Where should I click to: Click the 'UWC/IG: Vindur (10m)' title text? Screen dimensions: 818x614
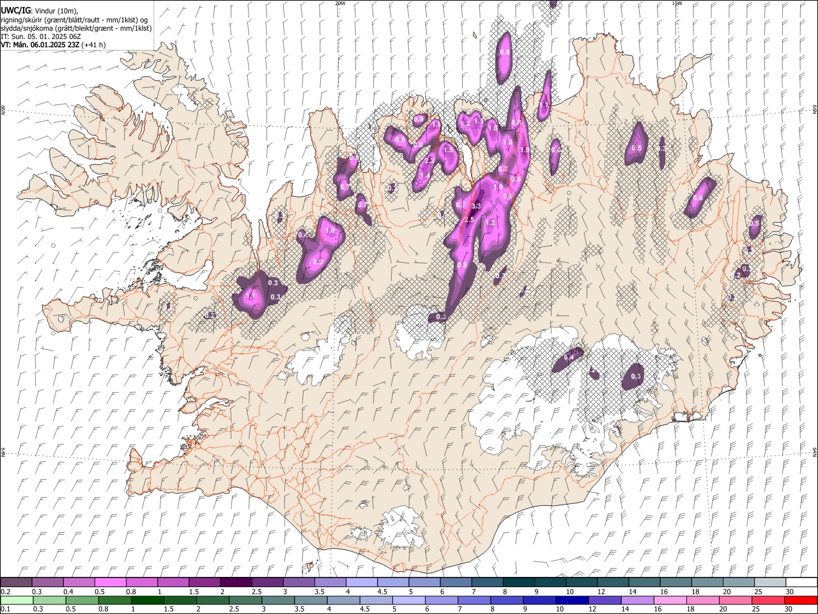click(x=40, y=10)
